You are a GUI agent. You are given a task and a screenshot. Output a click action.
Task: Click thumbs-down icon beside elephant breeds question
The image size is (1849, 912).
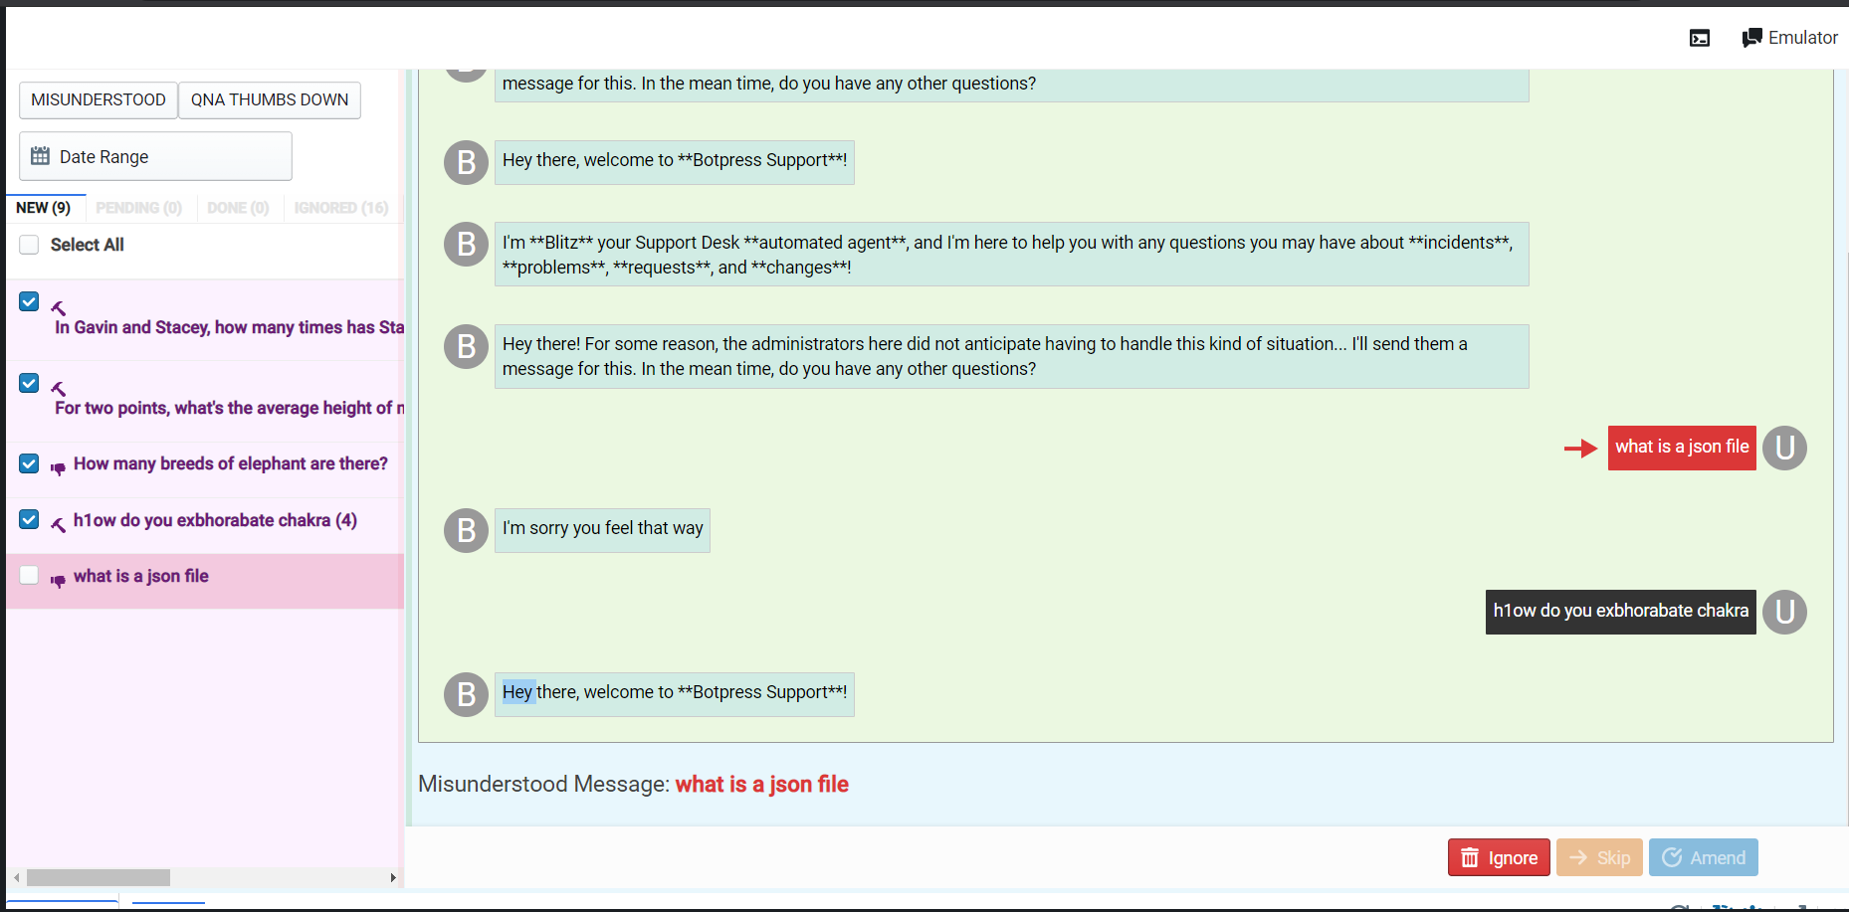(x=59, y=466)
